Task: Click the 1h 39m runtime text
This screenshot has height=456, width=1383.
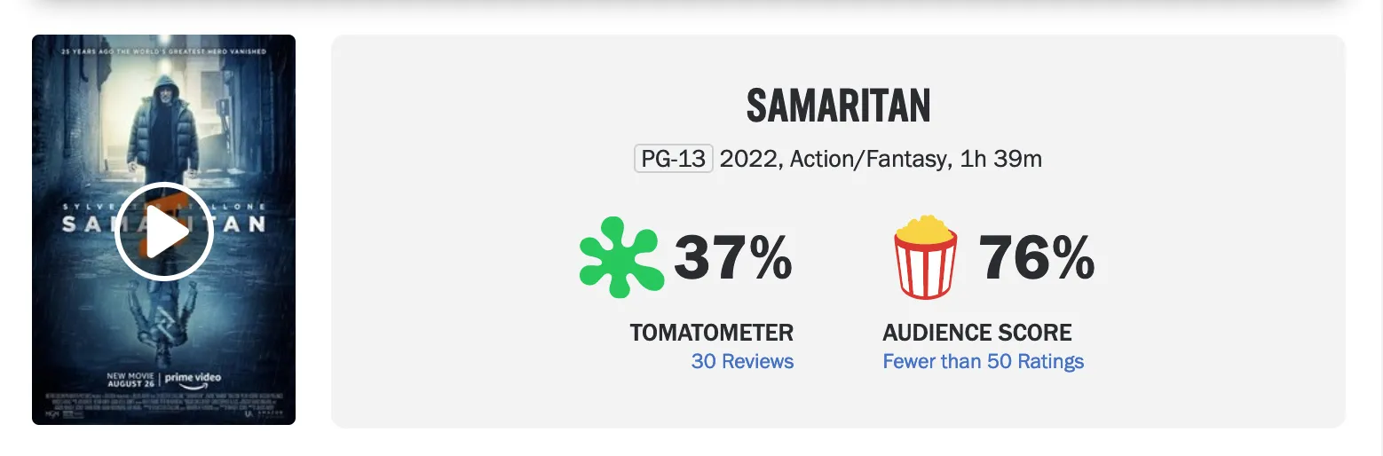Action: tap(1000, 160)
